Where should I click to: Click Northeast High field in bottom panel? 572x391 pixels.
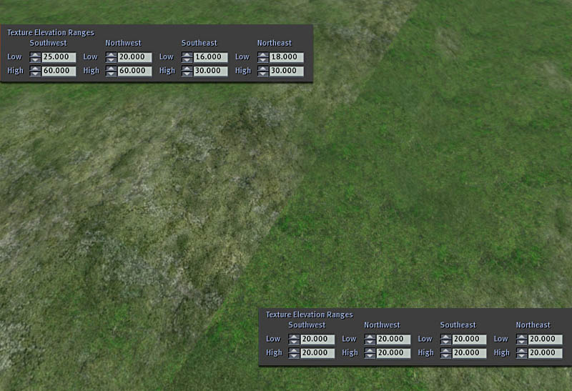pos(546,353)
